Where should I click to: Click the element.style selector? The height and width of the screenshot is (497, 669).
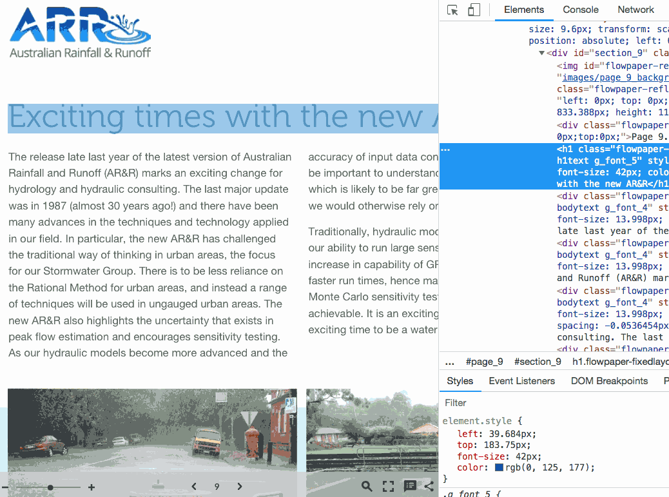click(476, 421)
